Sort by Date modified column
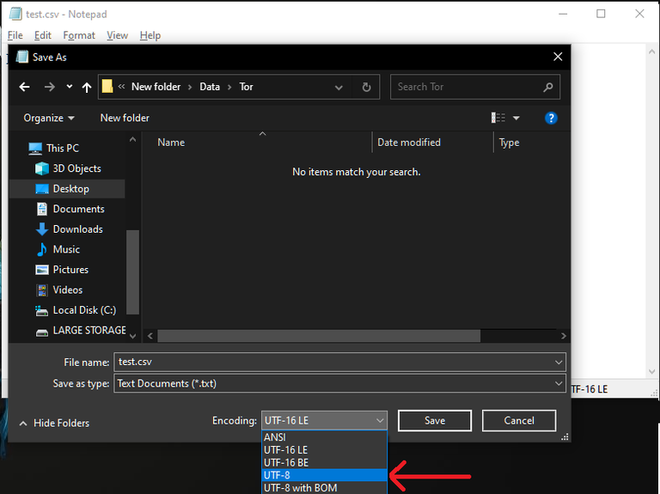Image resolution: width=660 pixels, height=494 pixels. [x=409, y=143]
